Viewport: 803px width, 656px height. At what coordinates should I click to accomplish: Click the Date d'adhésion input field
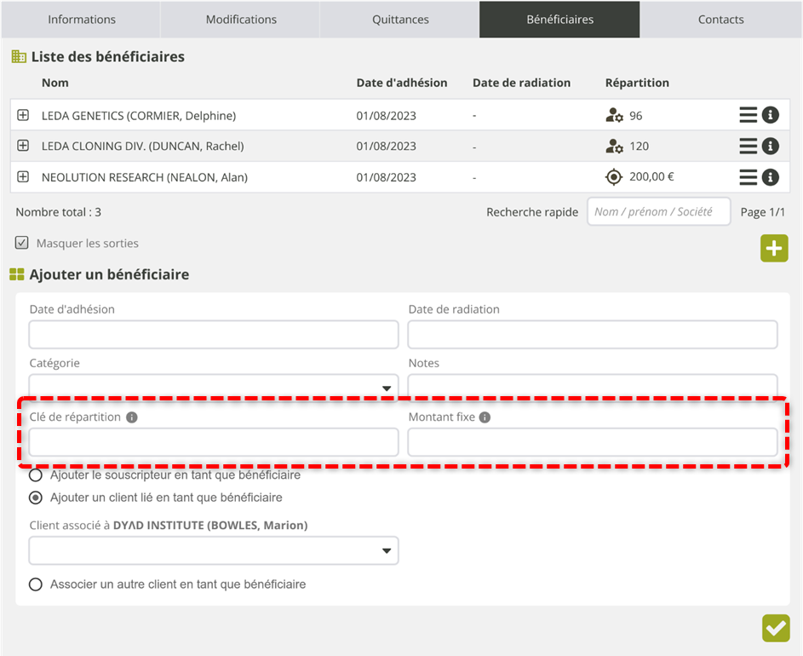[x=214, y=335]
